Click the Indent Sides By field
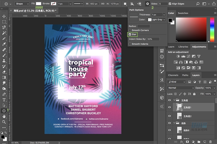 click(x=153, y=39)
